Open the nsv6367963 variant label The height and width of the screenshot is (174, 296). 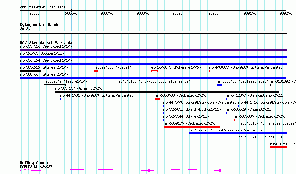283,144
